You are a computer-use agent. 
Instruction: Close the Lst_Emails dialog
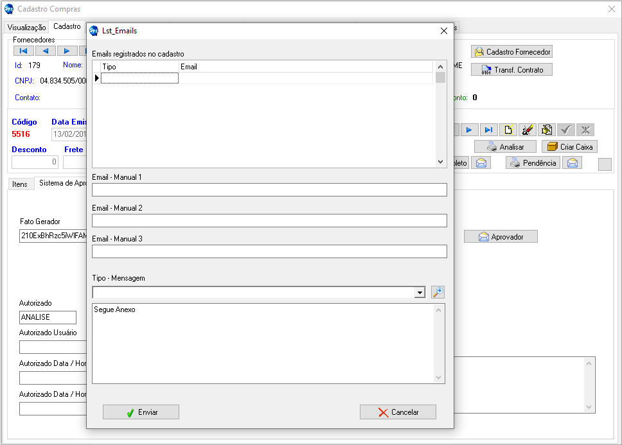click(x=443, y=31)
